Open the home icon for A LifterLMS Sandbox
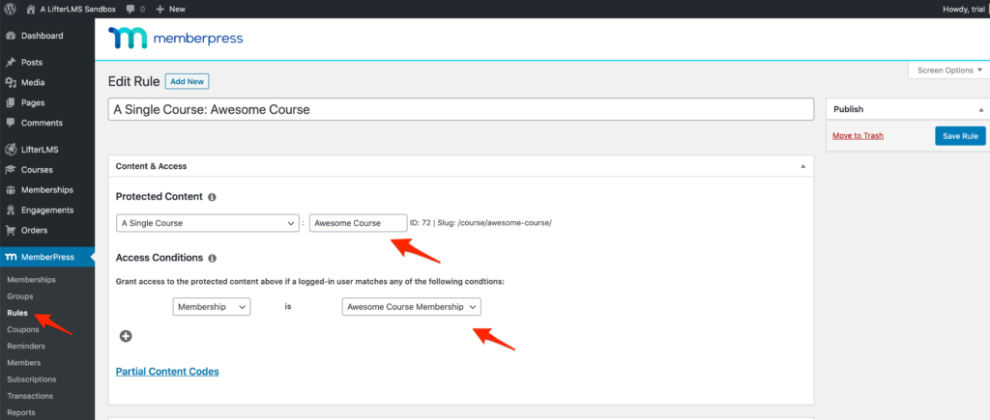 tap(31, 9)
